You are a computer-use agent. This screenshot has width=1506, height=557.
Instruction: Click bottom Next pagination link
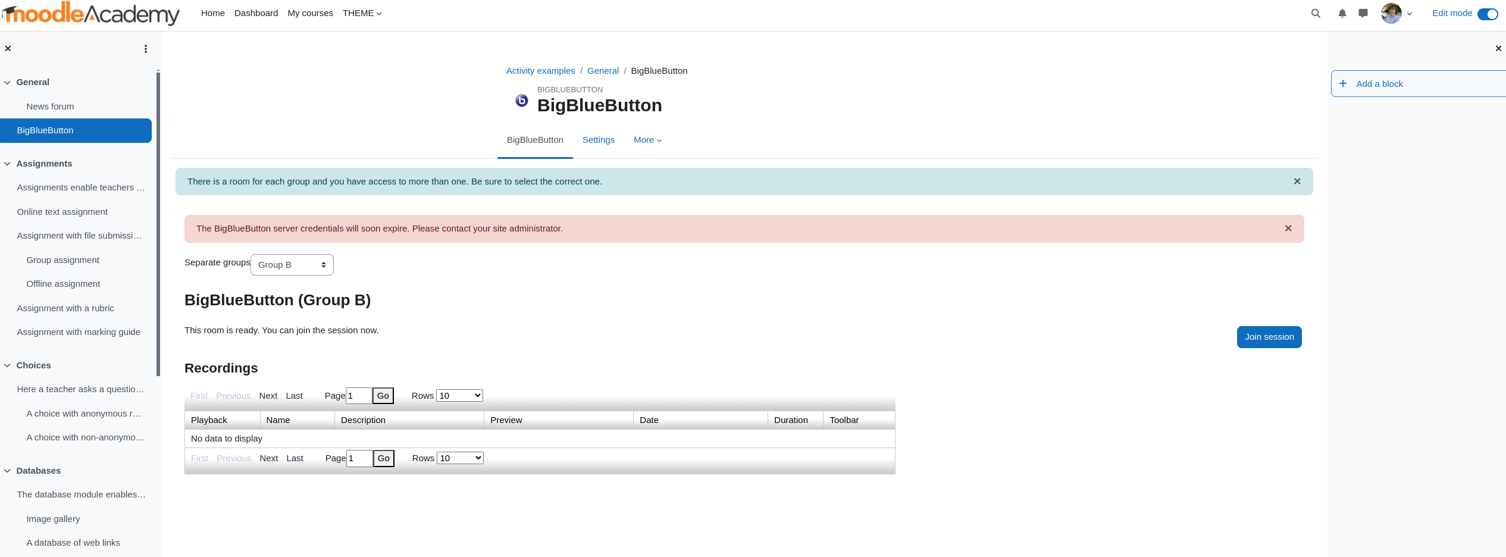pos(269,458)
